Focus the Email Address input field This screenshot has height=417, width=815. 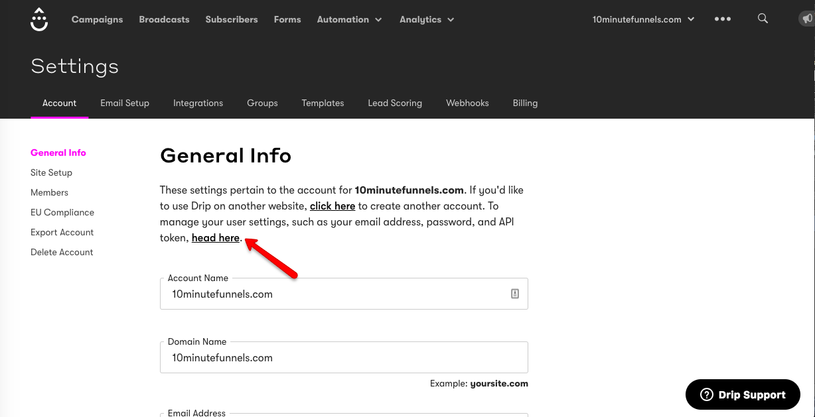click(x=344, y=414)
